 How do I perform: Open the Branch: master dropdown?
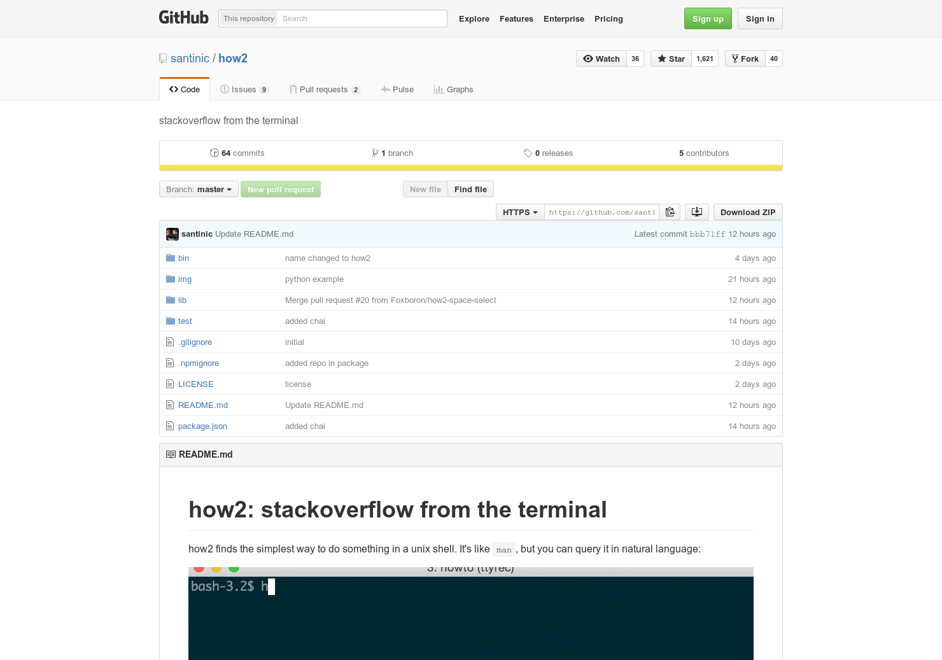199,189
